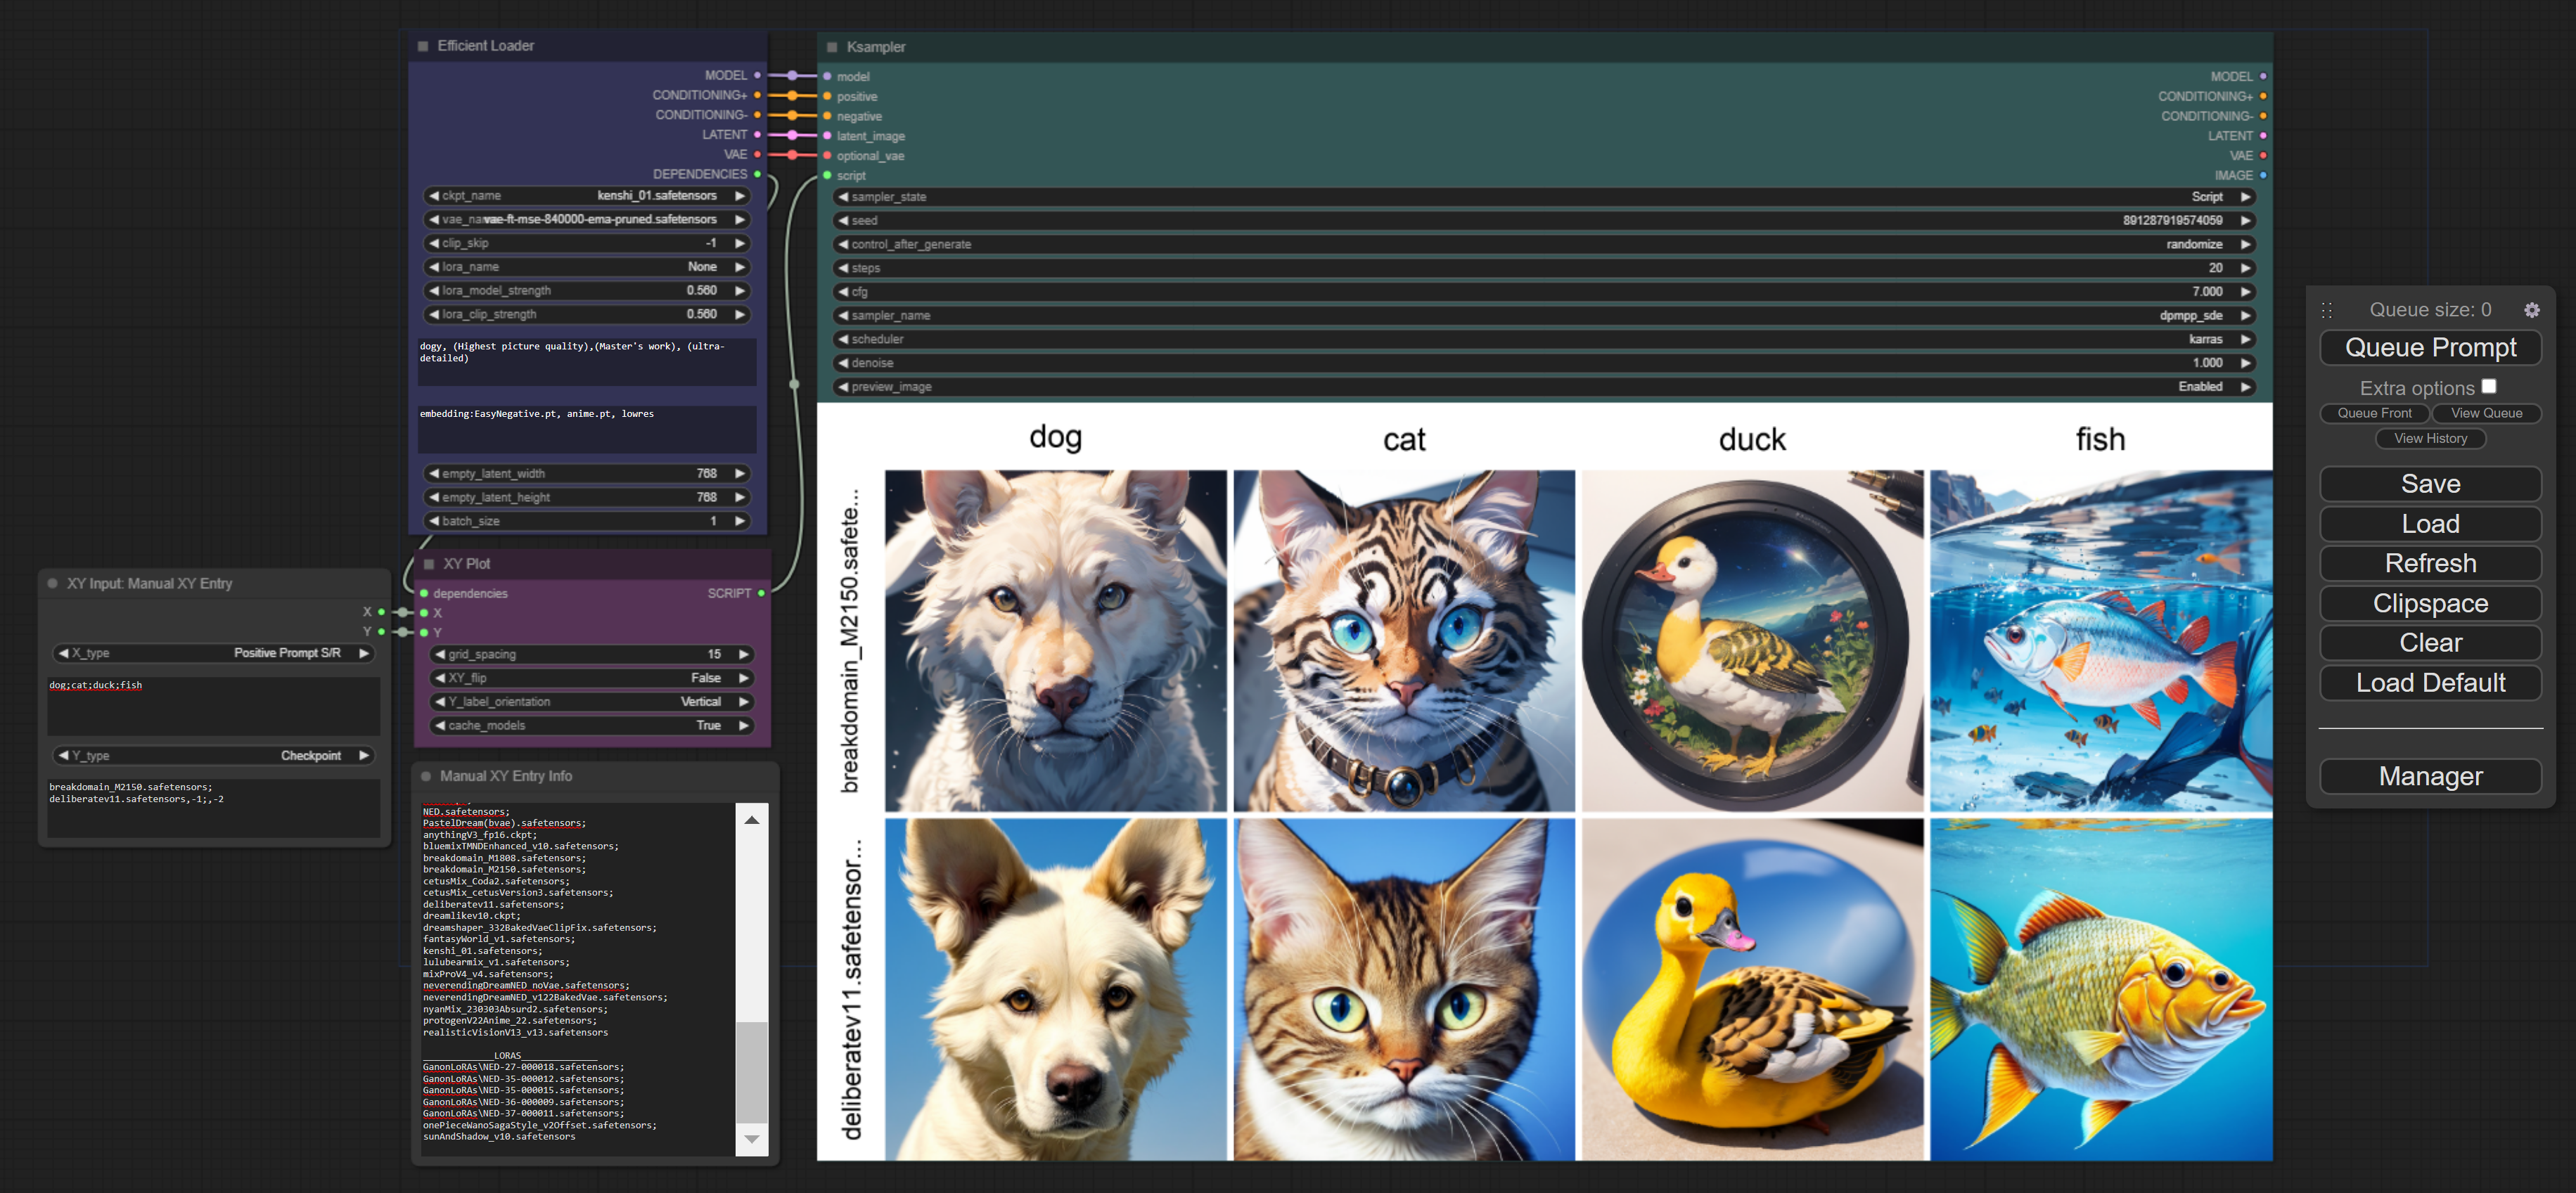Open the Manager button

(2430, 776)
